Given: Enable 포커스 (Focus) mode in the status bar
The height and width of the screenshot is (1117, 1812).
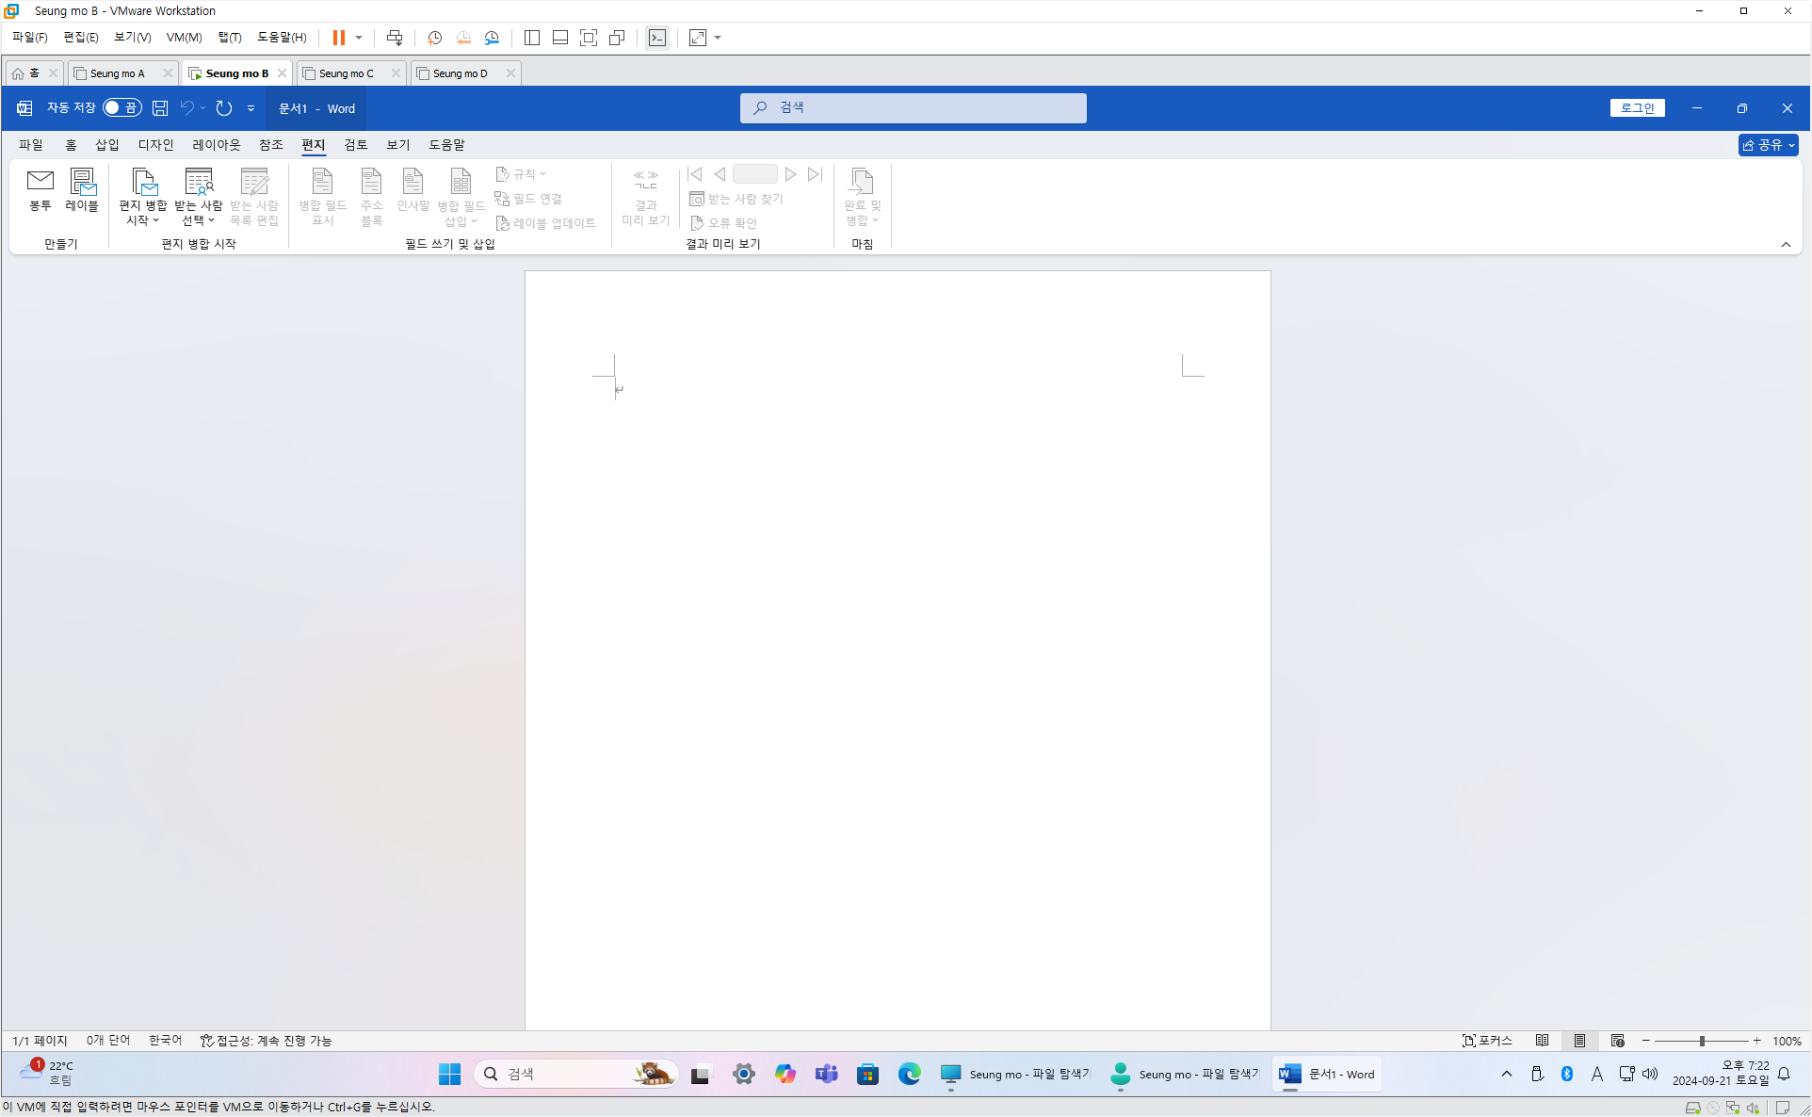Looking at the screenshot, I should pyautogui.click(x=1487, y=1041).
